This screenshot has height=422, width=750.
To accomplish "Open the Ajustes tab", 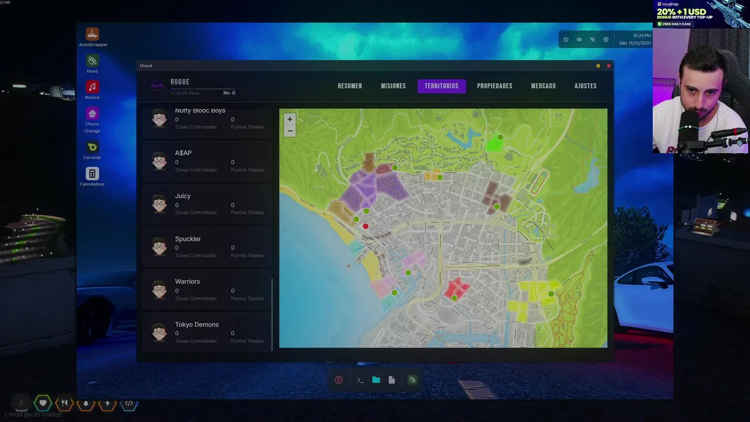I will 585,86.
